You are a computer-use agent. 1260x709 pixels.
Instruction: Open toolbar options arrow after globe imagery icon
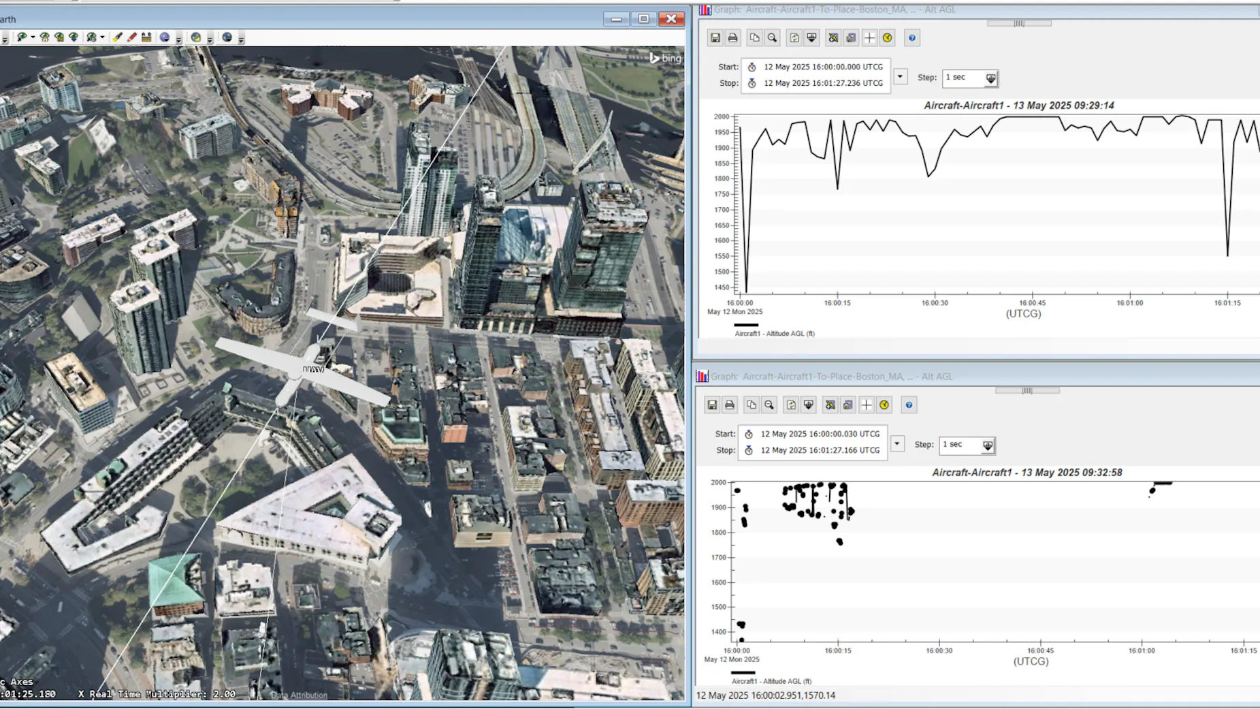pos(210,39)
